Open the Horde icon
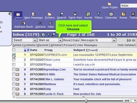This screenshot has height=103, width=137. pos(88,14)
